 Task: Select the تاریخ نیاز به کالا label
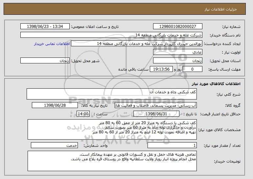tap(94, 105)
